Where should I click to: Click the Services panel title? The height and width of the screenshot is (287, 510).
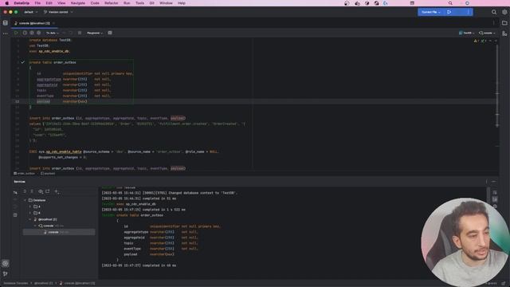point(19,182)
